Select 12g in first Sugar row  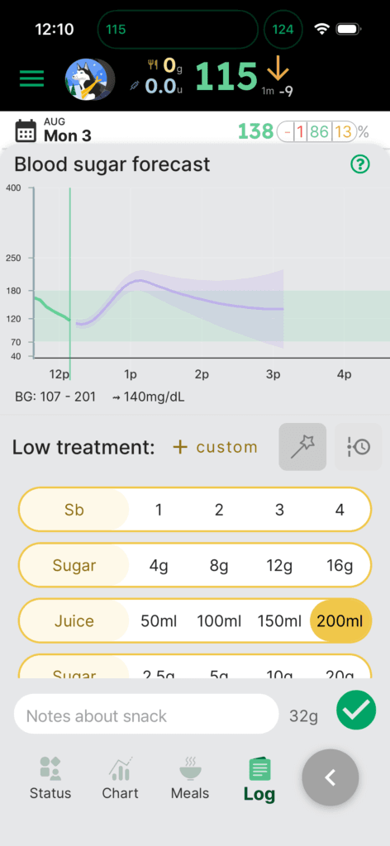(279, 565)
